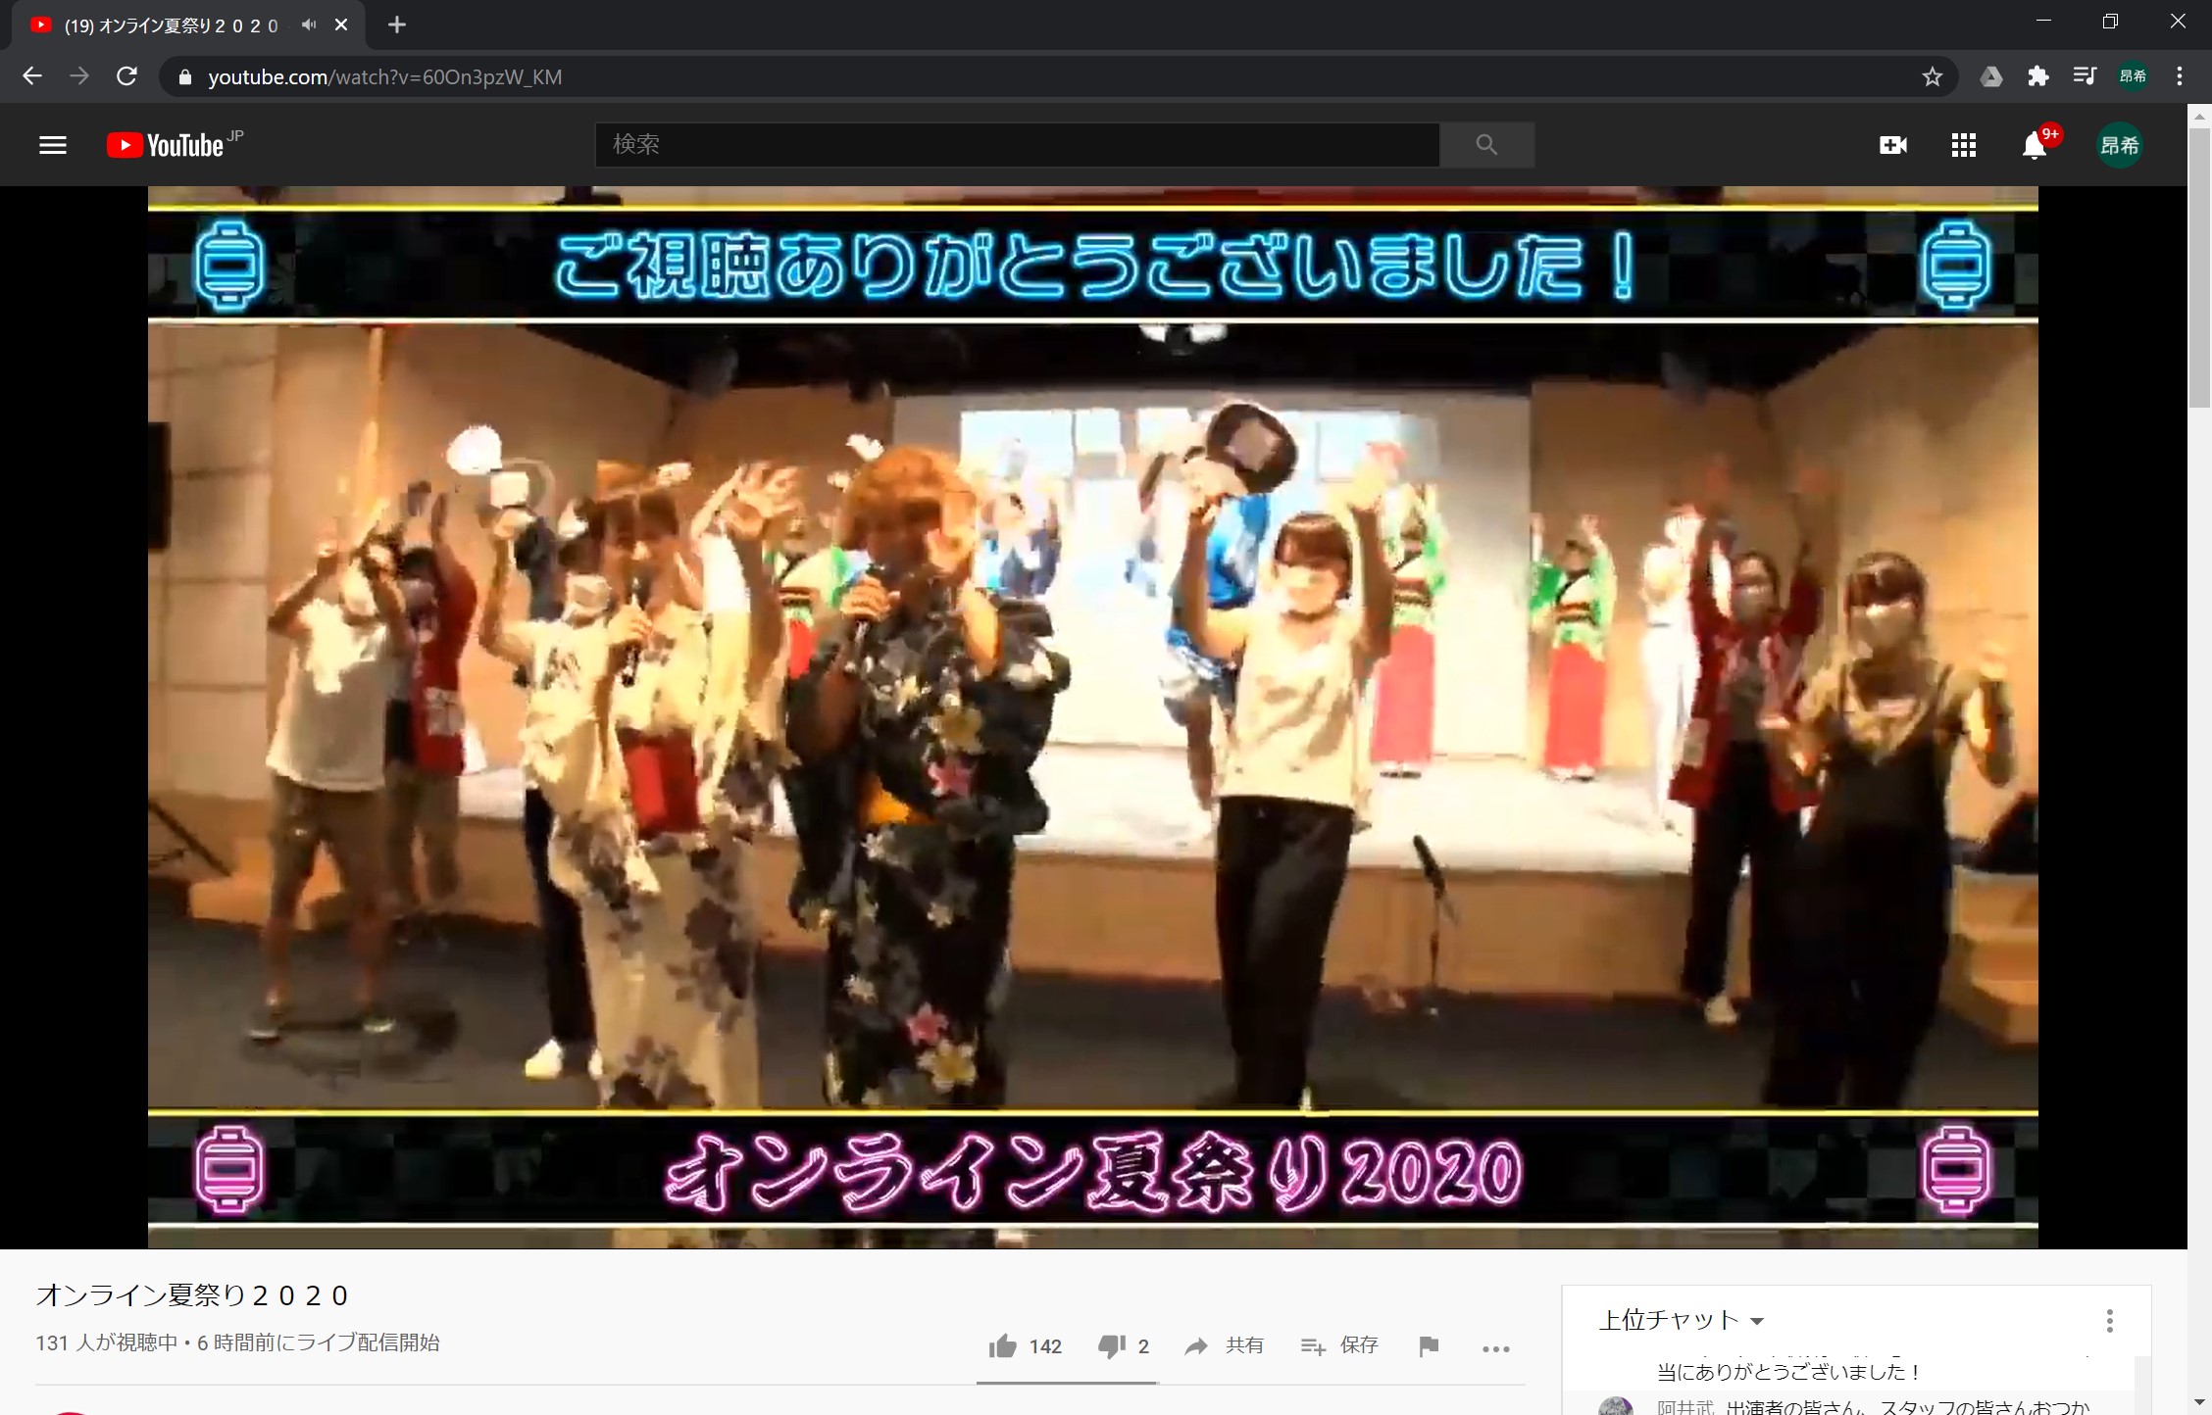This screenshot has height=1415, width=2212.
Task: Click the 保存 save button
Action: coord(1339,1345)
